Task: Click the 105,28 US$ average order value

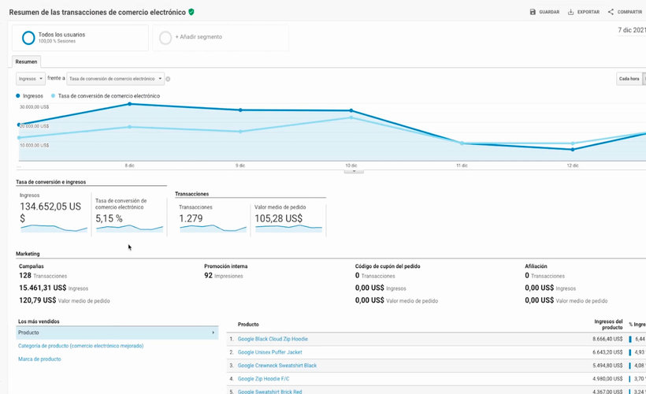Action: [x=279, y=218]
